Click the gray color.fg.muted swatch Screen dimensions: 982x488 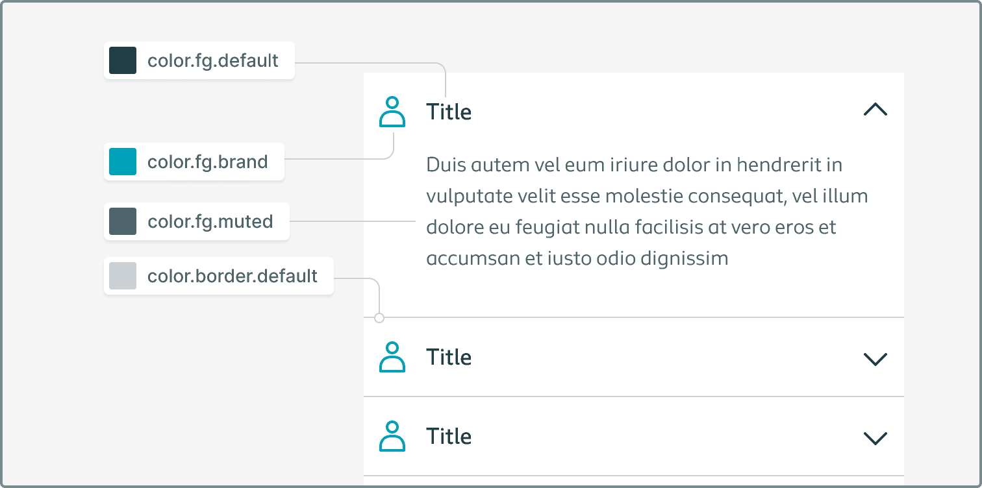point(123,221)
